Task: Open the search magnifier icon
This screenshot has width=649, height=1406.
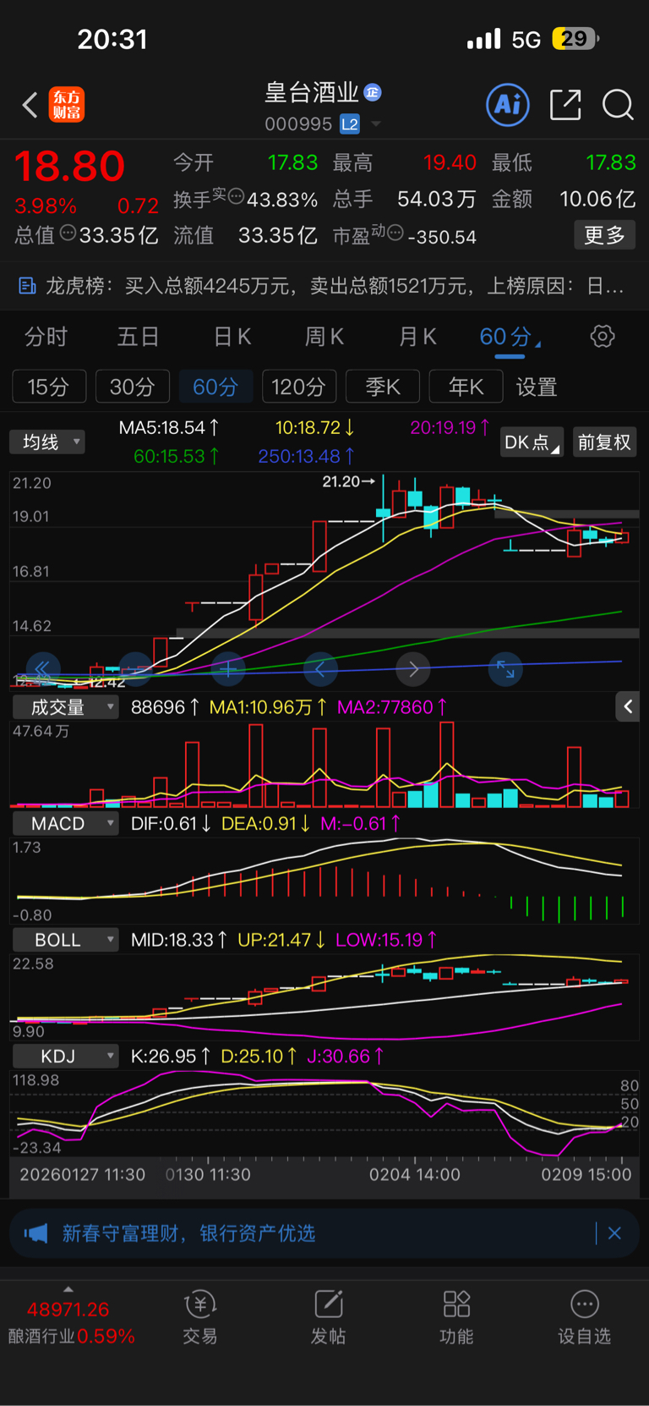Action: [x=618, y=105]
